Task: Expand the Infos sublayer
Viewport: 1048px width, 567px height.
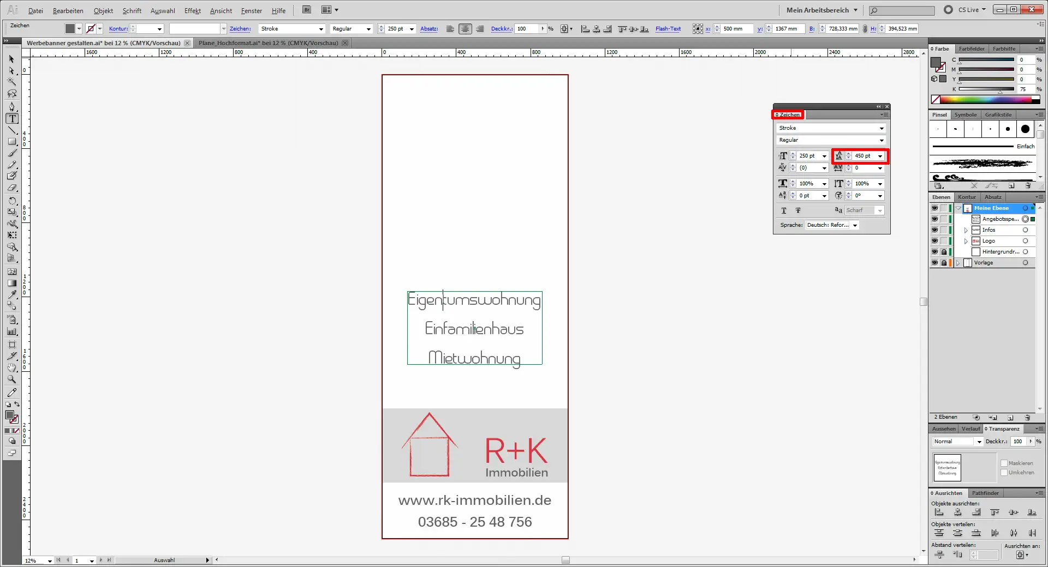Action: pyautogui.click(x=966, y=230)
